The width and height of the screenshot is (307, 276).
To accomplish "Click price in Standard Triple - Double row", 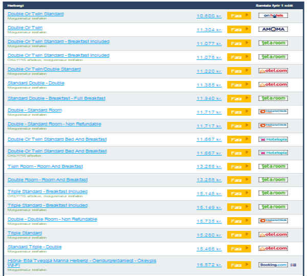I will (x=209, y=249).
